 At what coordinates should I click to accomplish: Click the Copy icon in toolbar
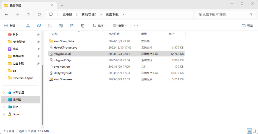click(39, 26)
